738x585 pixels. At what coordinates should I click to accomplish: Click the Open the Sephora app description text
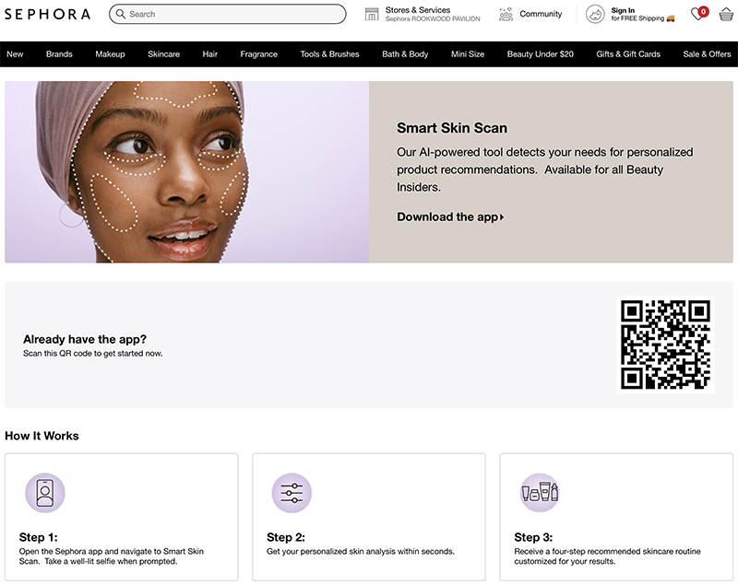pyautogui.click(x=112, y=556)
